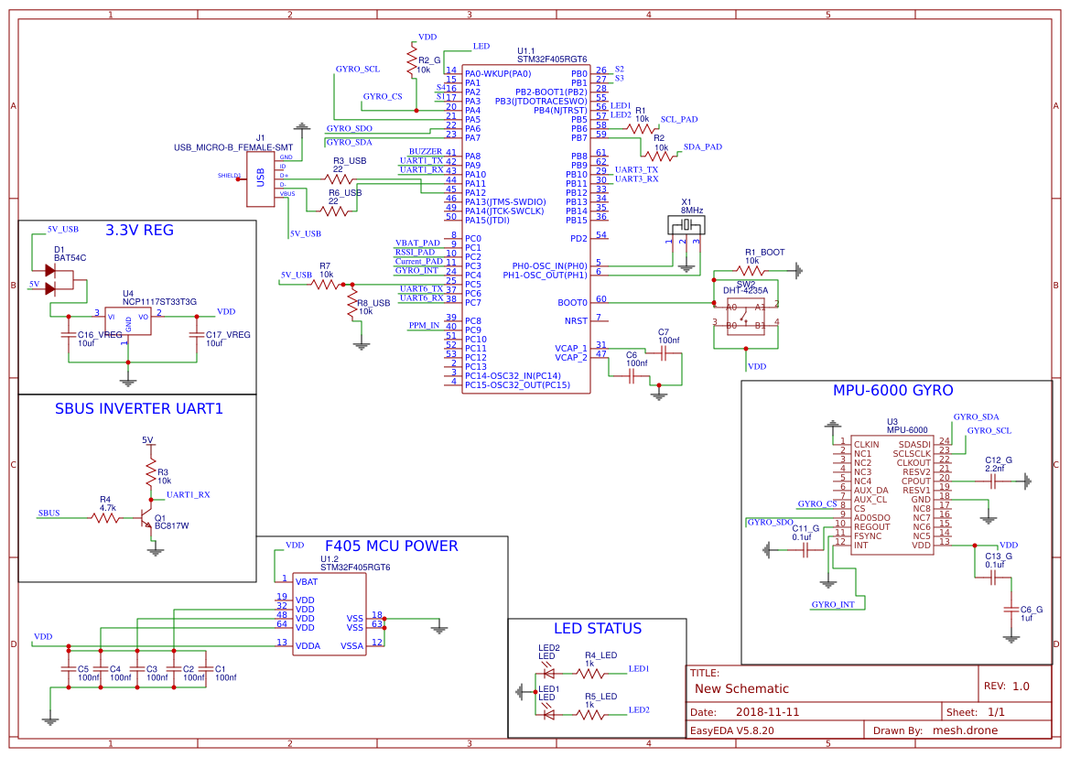Click resistor R4_LED 1k symbol
Viewport: 1070px width, 757px height.
590,674
